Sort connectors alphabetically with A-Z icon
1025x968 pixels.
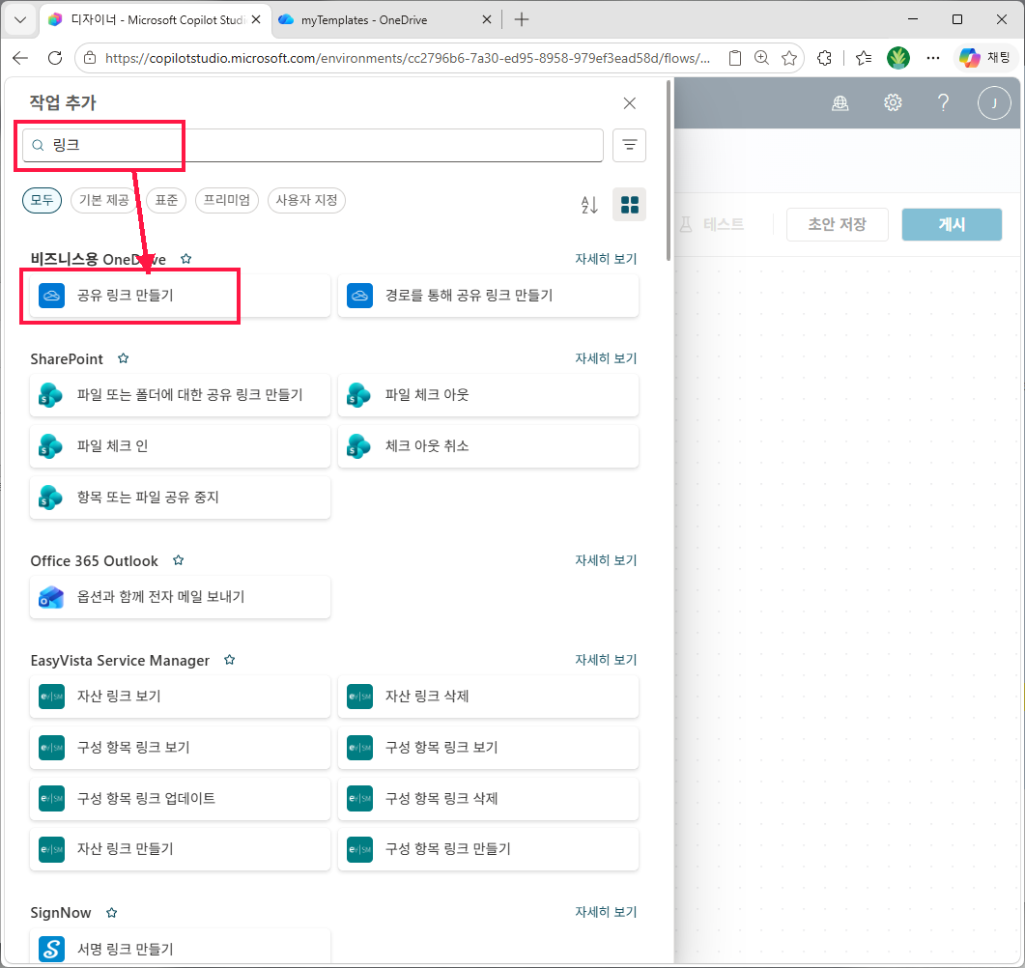589,205
